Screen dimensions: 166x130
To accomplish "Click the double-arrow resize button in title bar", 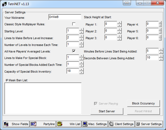I will [127, 3].
